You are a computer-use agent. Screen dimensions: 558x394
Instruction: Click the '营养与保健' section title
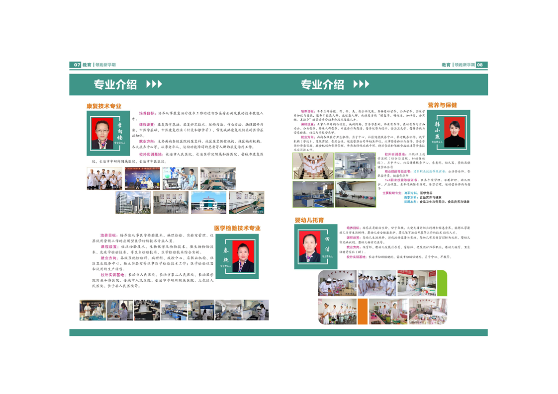(442, 105)
